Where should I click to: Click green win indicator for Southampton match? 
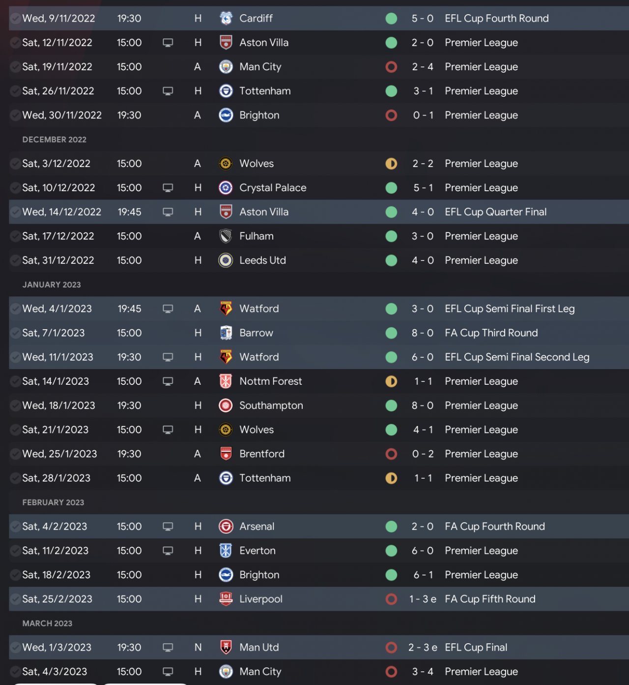[391, 406]
